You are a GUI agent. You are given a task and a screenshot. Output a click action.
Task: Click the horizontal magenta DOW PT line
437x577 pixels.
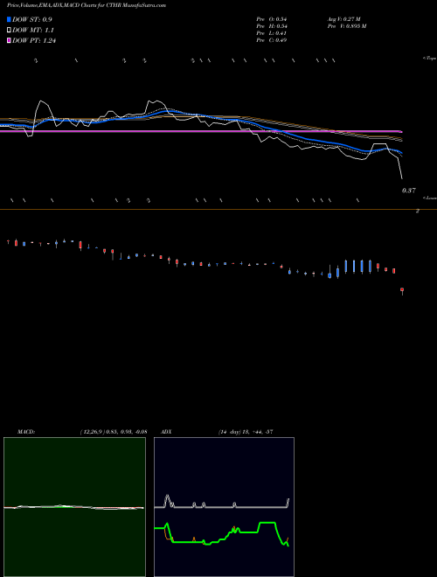coord(201,131)
